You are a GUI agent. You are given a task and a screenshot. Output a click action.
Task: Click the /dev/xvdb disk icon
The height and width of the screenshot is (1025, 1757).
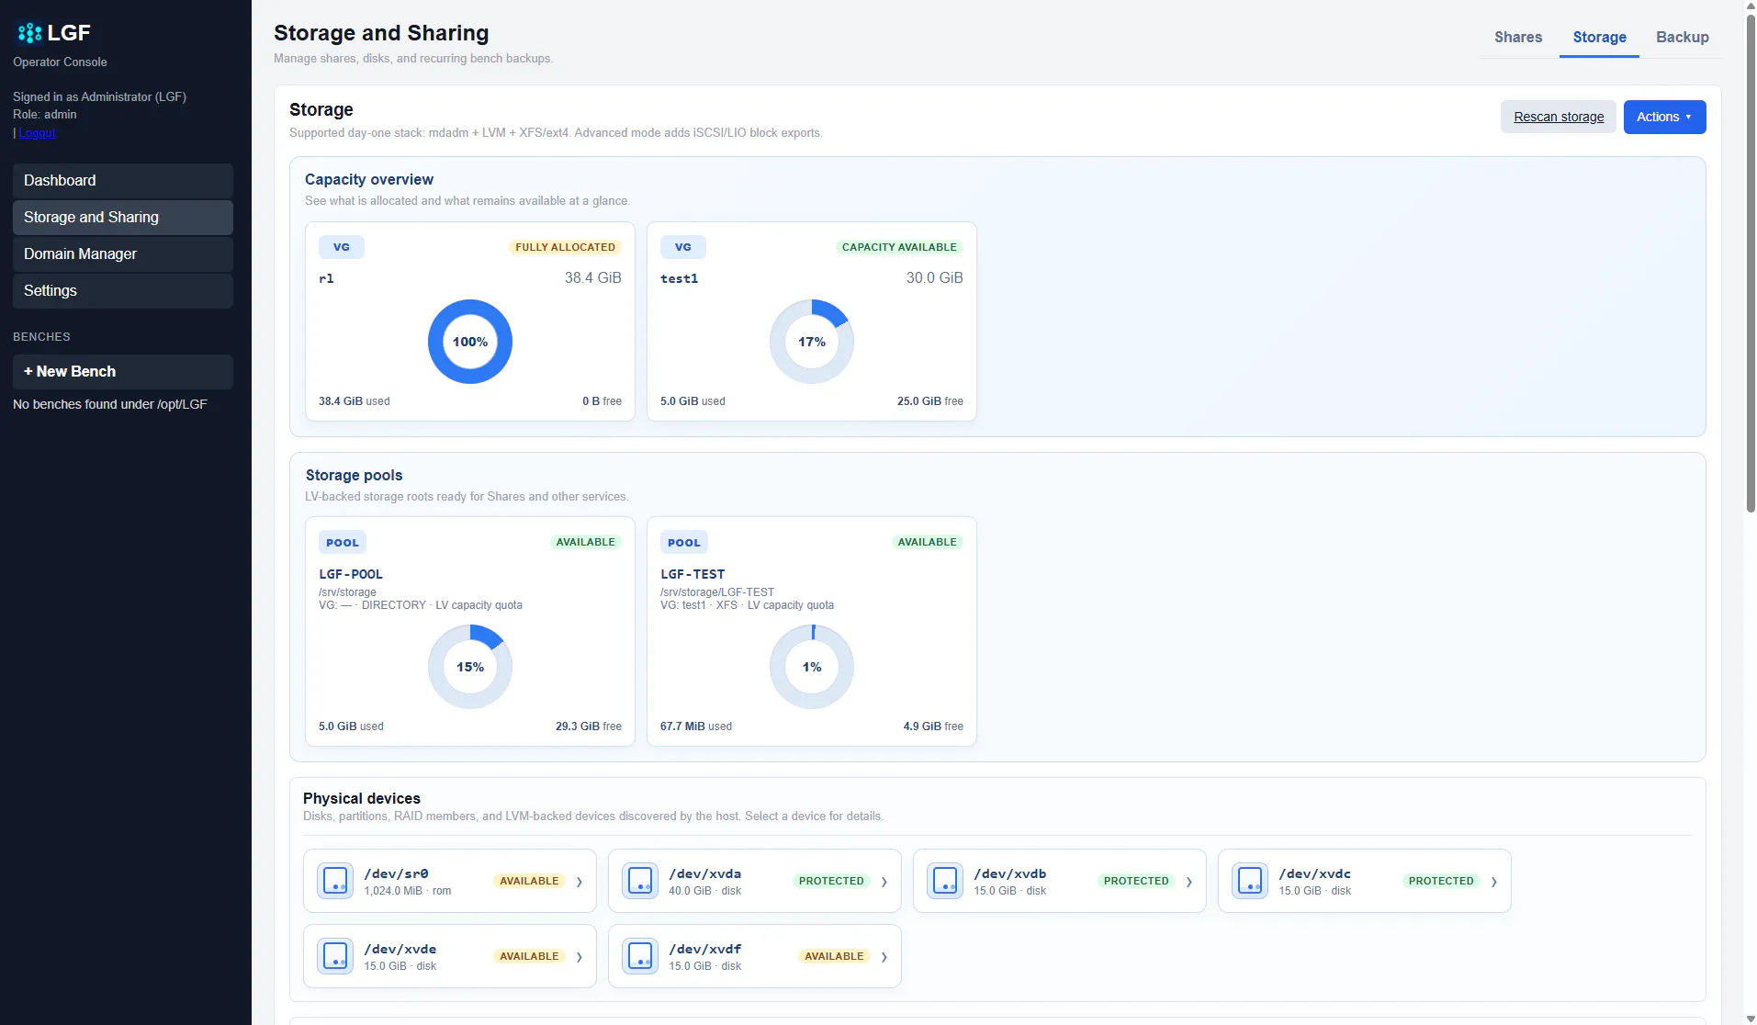[x=945, y=881]
